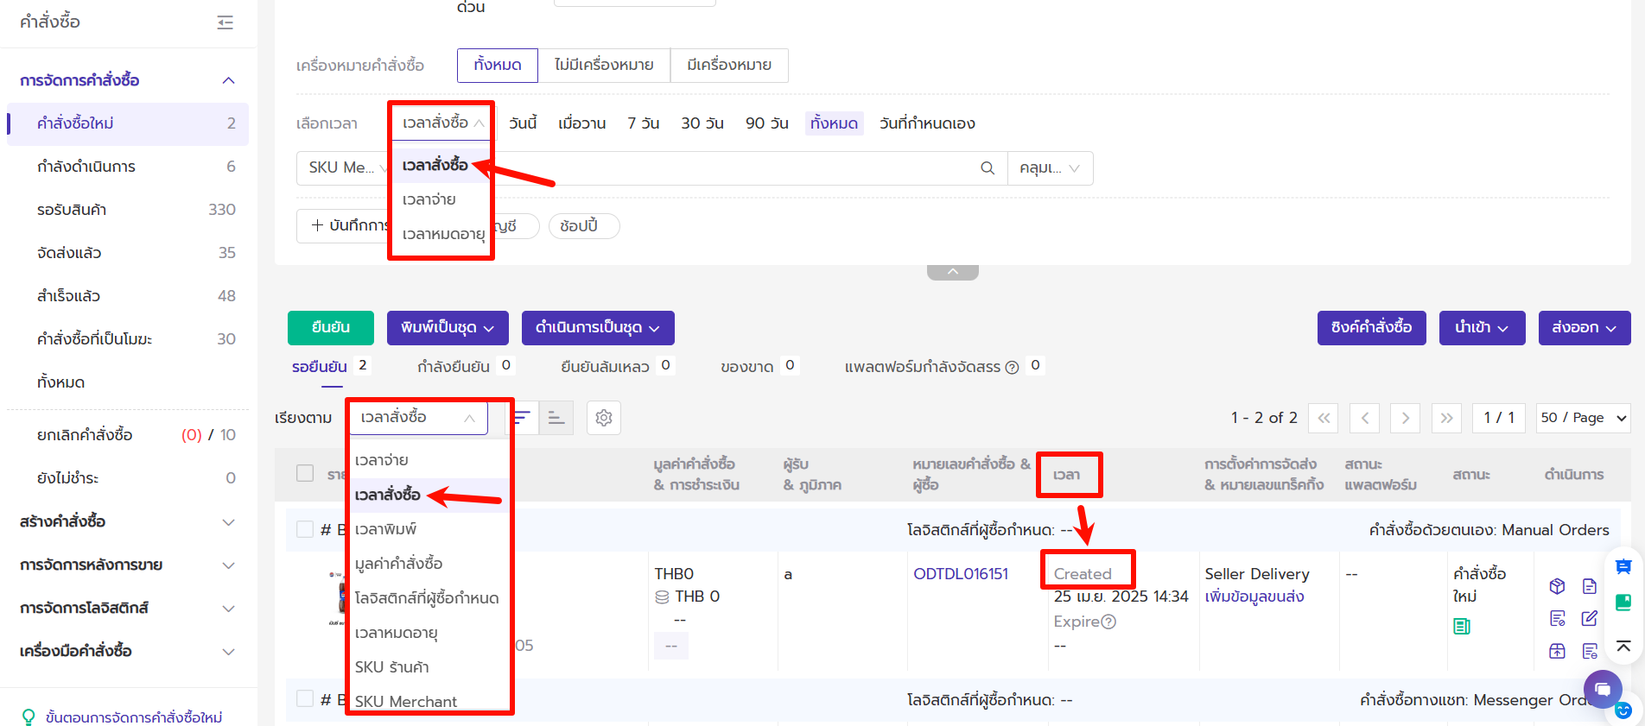Open the เวลาสั่งซื้อ time type dropdown
Viewport: 1645px width, 726px height.
coord(441,123)
